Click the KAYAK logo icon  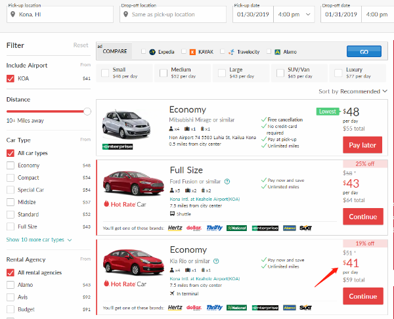pyautogui.click(x=192, y=52)
